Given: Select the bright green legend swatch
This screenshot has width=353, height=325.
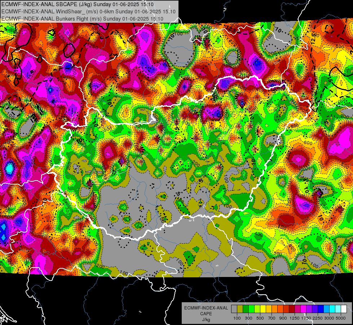Looking at the screenshot, I should 251,309.
